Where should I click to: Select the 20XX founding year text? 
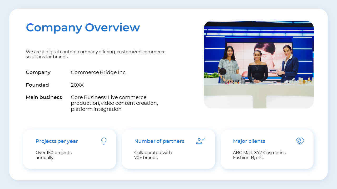(x=77, y=85)
